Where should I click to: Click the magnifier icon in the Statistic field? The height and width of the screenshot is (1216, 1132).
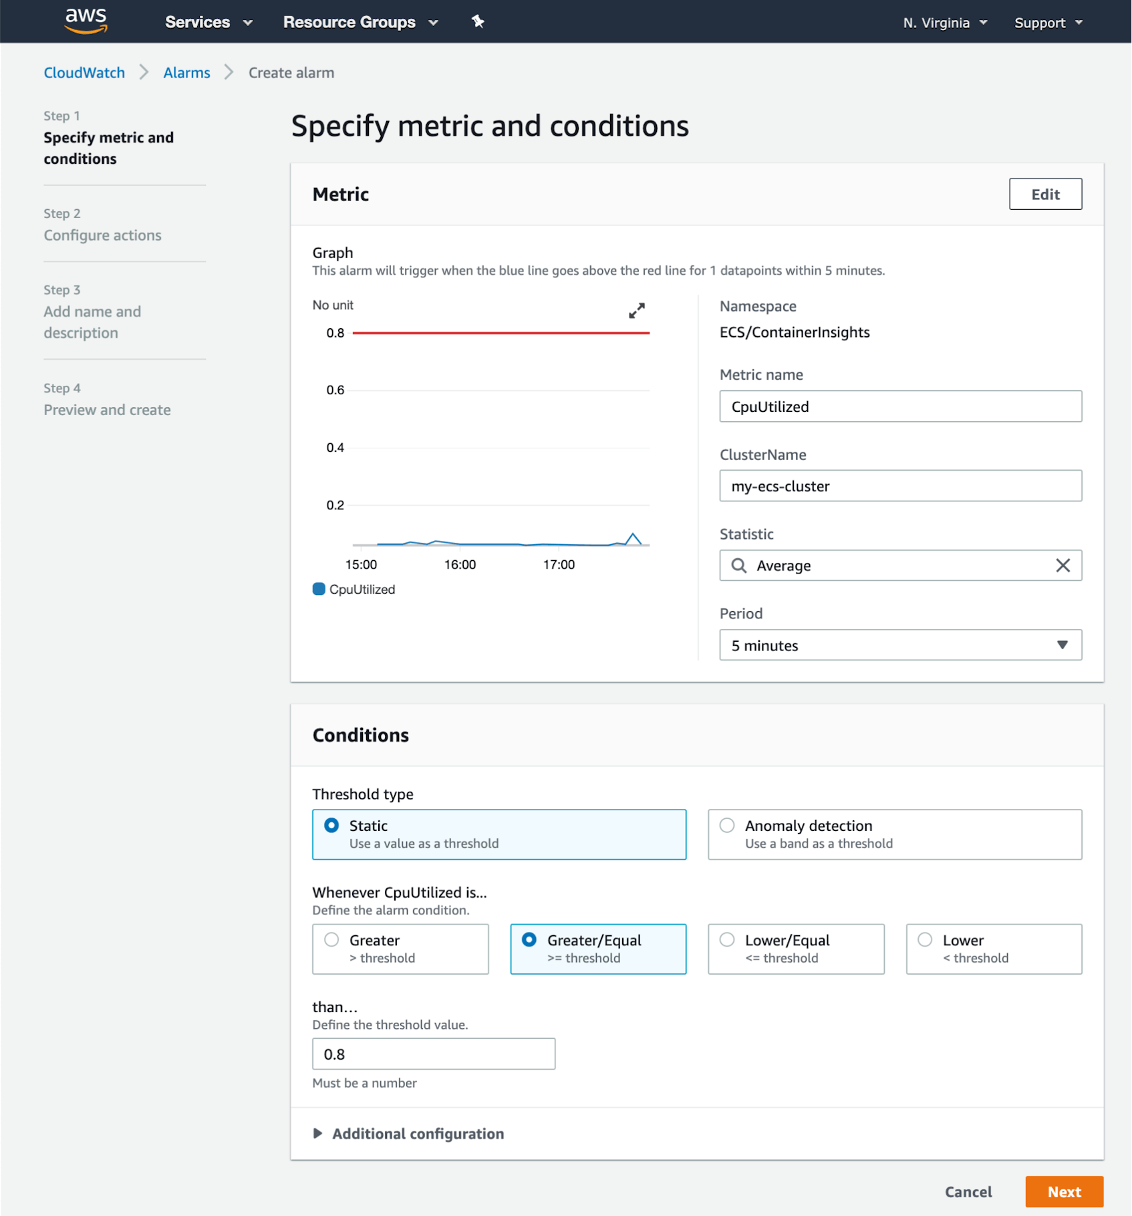pos(738,566)
